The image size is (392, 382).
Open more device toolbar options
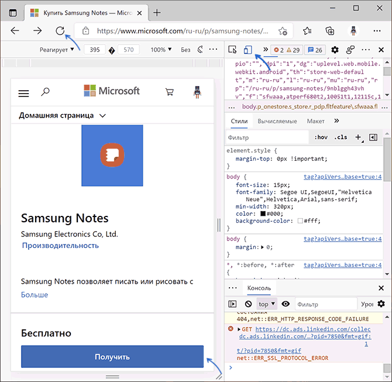click(x=213, y=49)
